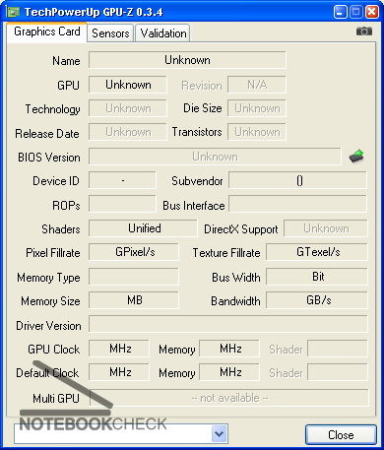Screen dimensions: 384x450
Task: Click the "Multi GPU" label
Action: tap(56, 399)
